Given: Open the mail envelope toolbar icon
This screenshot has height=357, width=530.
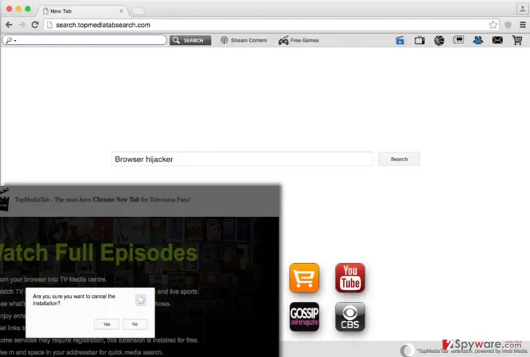Looking at the screenshot, I should (x=497, y=41).
